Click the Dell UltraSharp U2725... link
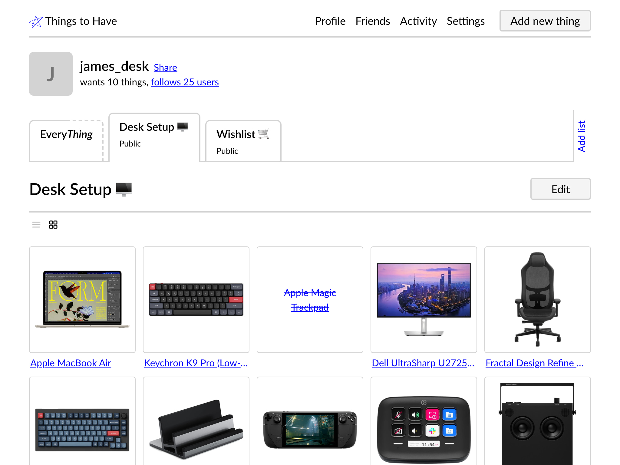 pyautogui.click(x=423, y=363)
